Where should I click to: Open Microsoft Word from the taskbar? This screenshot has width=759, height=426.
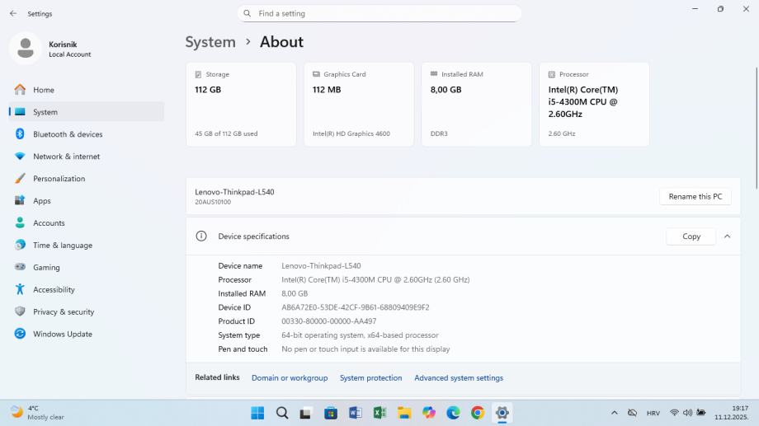[x=356, y=413]
